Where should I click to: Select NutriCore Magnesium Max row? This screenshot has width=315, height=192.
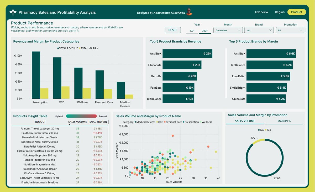tap(60, 164)
